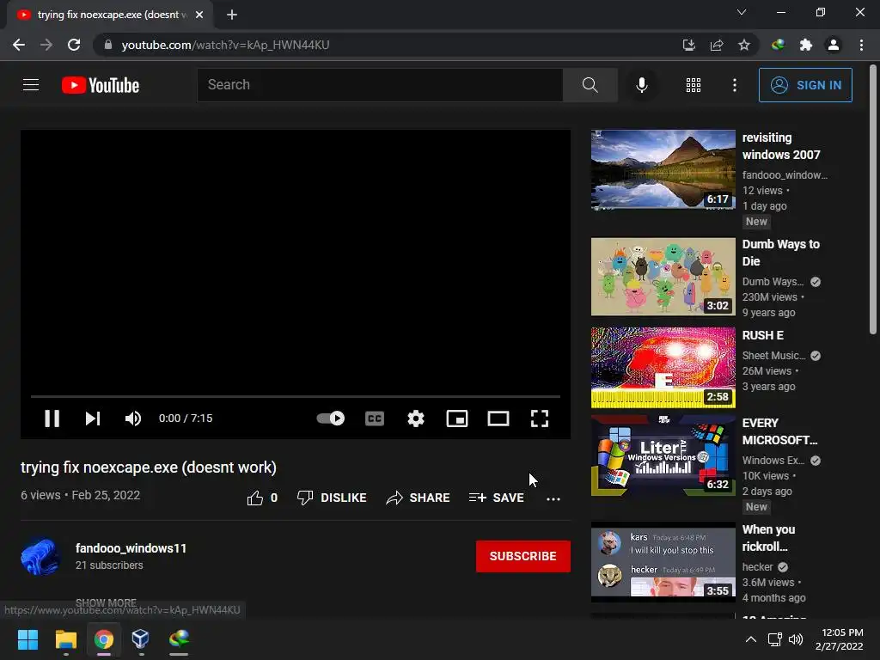
Task: Activate miniplayer mode
Action: coord(457,419)
